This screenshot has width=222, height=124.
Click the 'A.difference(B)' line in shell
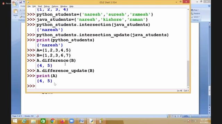click(x=56, y=61)
